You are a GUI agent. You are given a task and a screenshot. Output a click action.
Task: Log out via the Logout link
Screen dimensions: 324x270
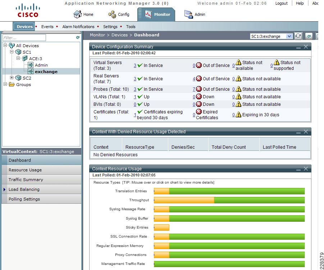point(281,3)
